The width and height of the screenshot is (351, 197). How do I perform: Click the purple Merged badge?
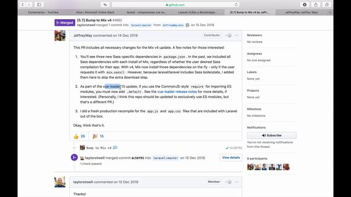(x=65, y=22)
